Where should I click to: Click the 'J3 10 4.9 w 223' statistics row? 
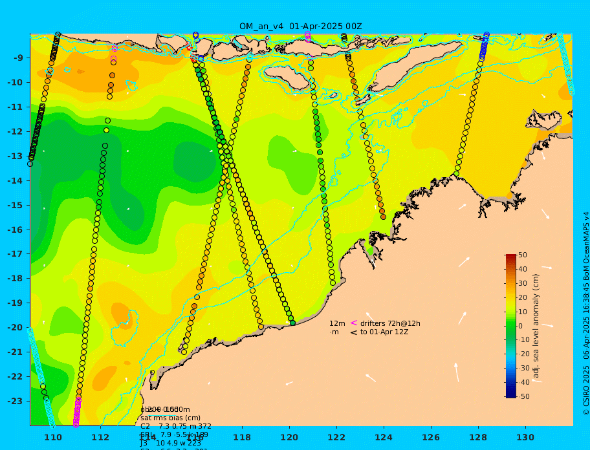(170, 444)
